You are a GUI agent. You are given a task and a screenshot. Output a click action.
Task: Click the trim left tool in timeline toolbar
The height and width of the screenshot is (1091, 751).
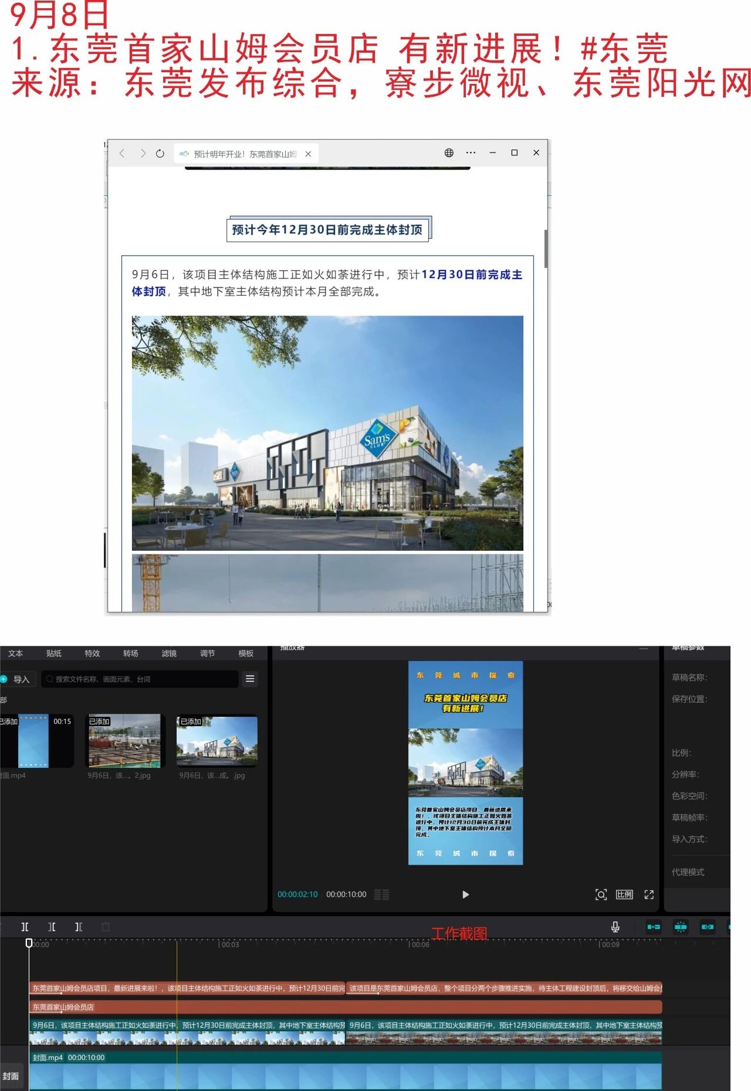(x=52, y=927)
